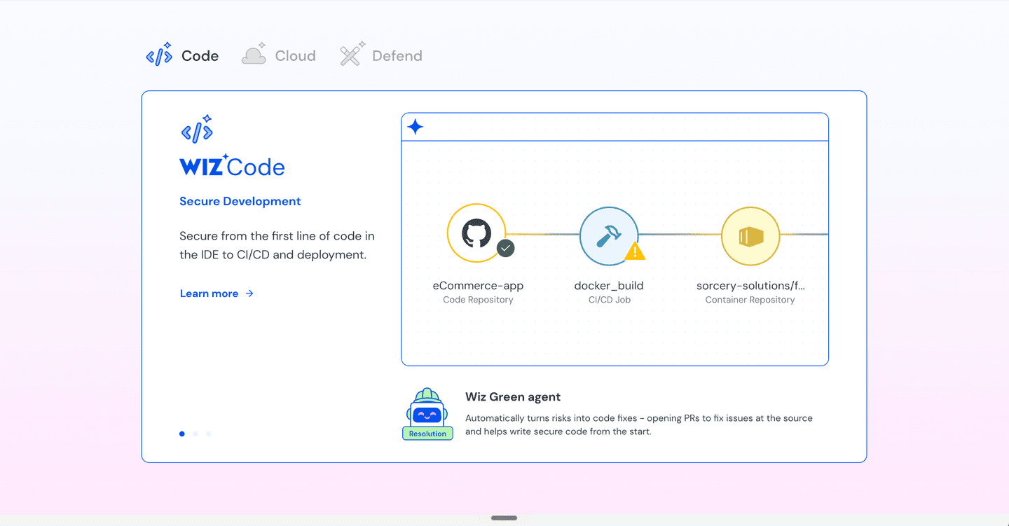Go to the third carousel dot
1009x526 pixels.
pyautogui.click(x=209, y=434)
